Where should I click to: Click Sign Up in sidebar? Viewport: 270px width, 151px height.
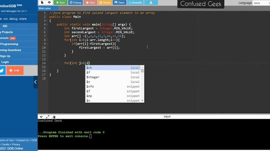[x=19, y=56]
